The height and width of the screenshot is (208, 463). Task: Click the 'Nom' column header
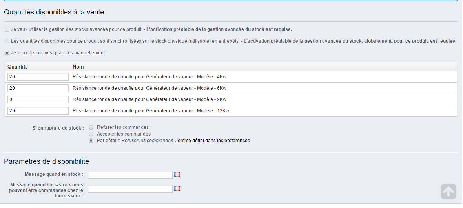point(78,67)
